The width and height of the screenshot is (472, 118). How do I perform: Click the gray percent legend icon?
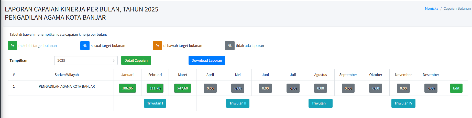pos(230,46)
